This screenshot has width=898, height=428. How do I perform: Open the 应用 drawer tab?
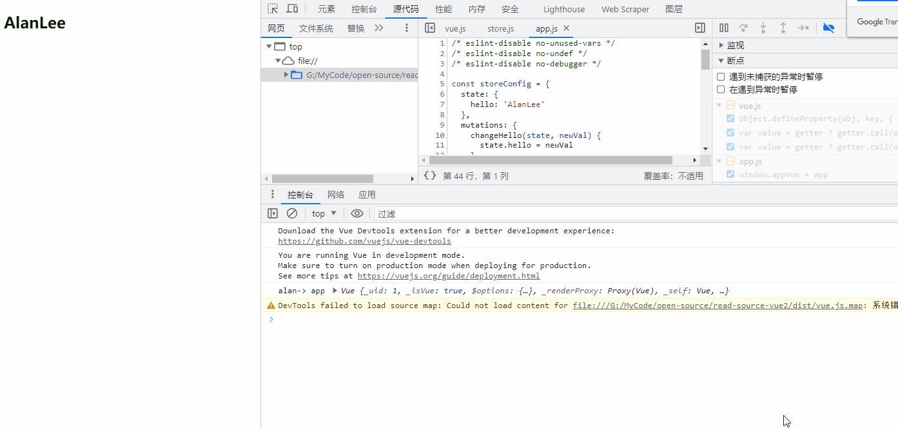(x=367, y=195)
